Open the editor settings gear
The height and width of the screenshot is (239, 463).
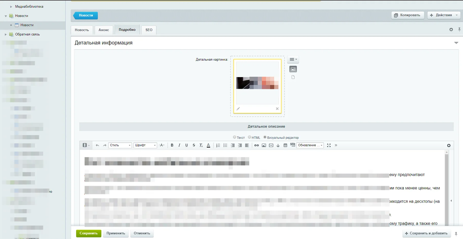point(449,145)
